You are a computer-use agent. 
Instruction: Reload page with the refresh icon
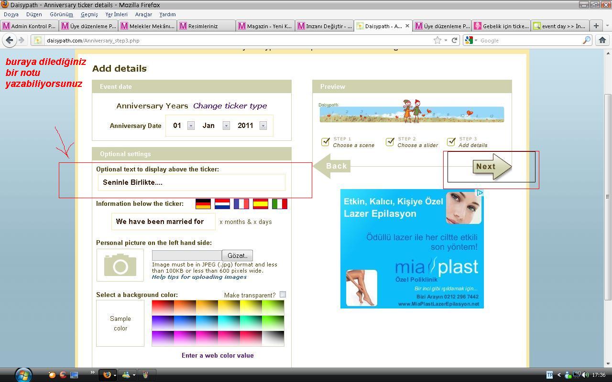pos(454,41)
